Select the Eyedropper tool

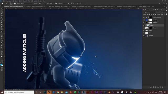tap(2, 20)
